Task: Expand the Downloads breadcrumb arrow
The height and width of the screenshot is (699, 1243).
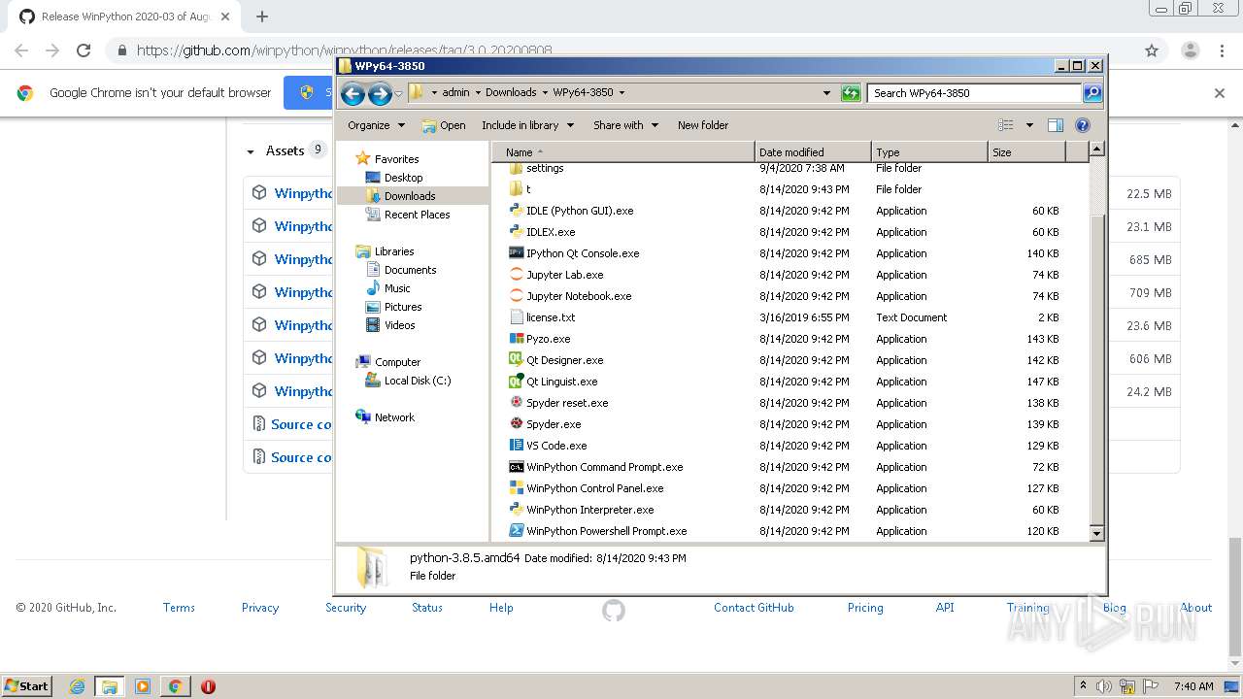Action: click(x=545, y=93)
